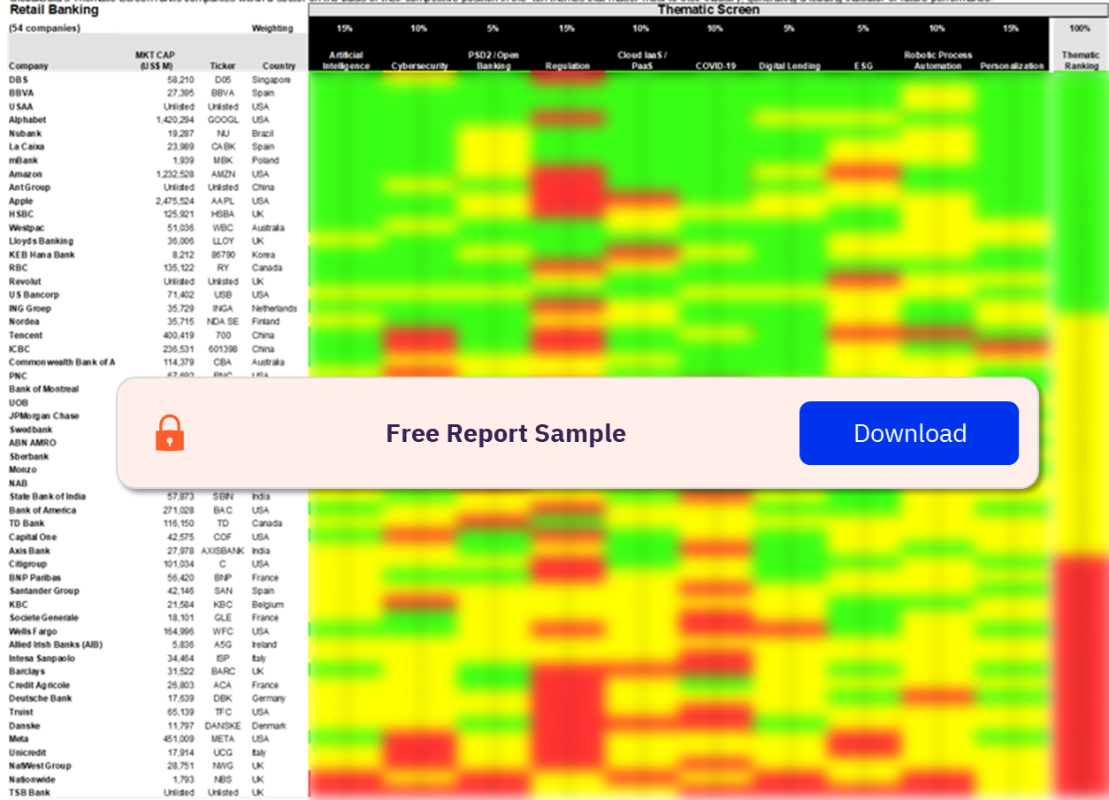Viewport: 1109px width, 800px height.
Task: Click the Commonwealth Bank of A company name
Action: tap(61, 362)
